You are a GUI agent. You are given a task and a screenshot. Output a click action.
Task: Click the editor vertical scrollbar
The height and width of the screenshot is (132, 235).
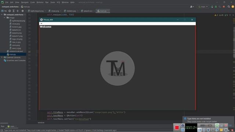(234, 43)
